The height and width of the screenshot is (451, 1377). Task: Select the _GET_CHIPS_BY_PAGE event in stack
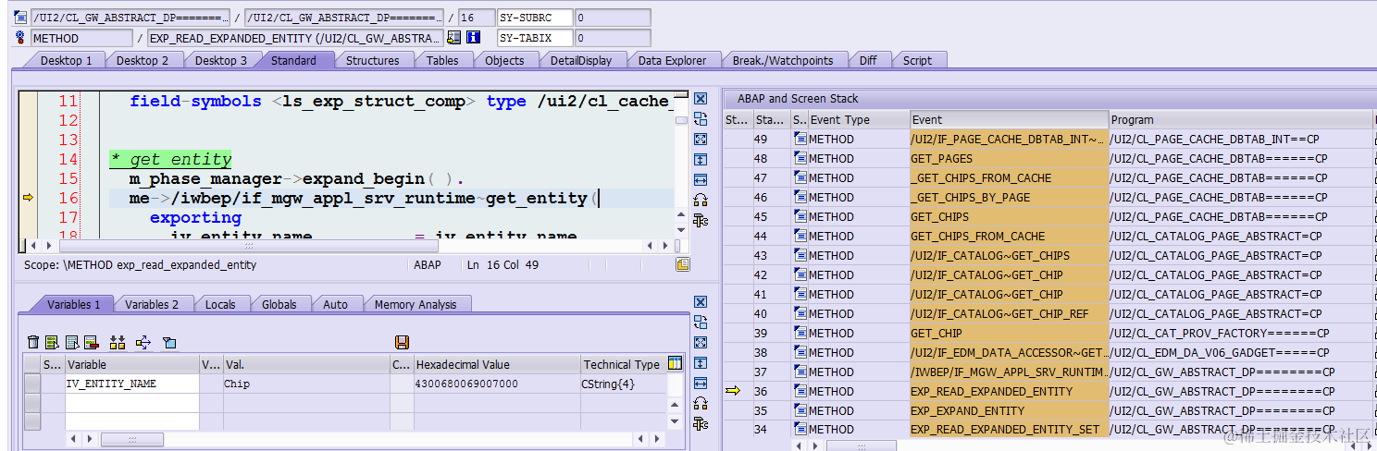(x=1009, y=197)
